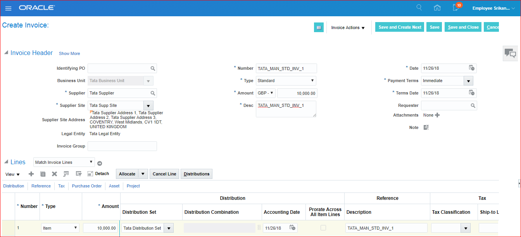This screenshot has height=237, width=521.
Task: Add an attachment with plus icon
Action: pos(437,115)
